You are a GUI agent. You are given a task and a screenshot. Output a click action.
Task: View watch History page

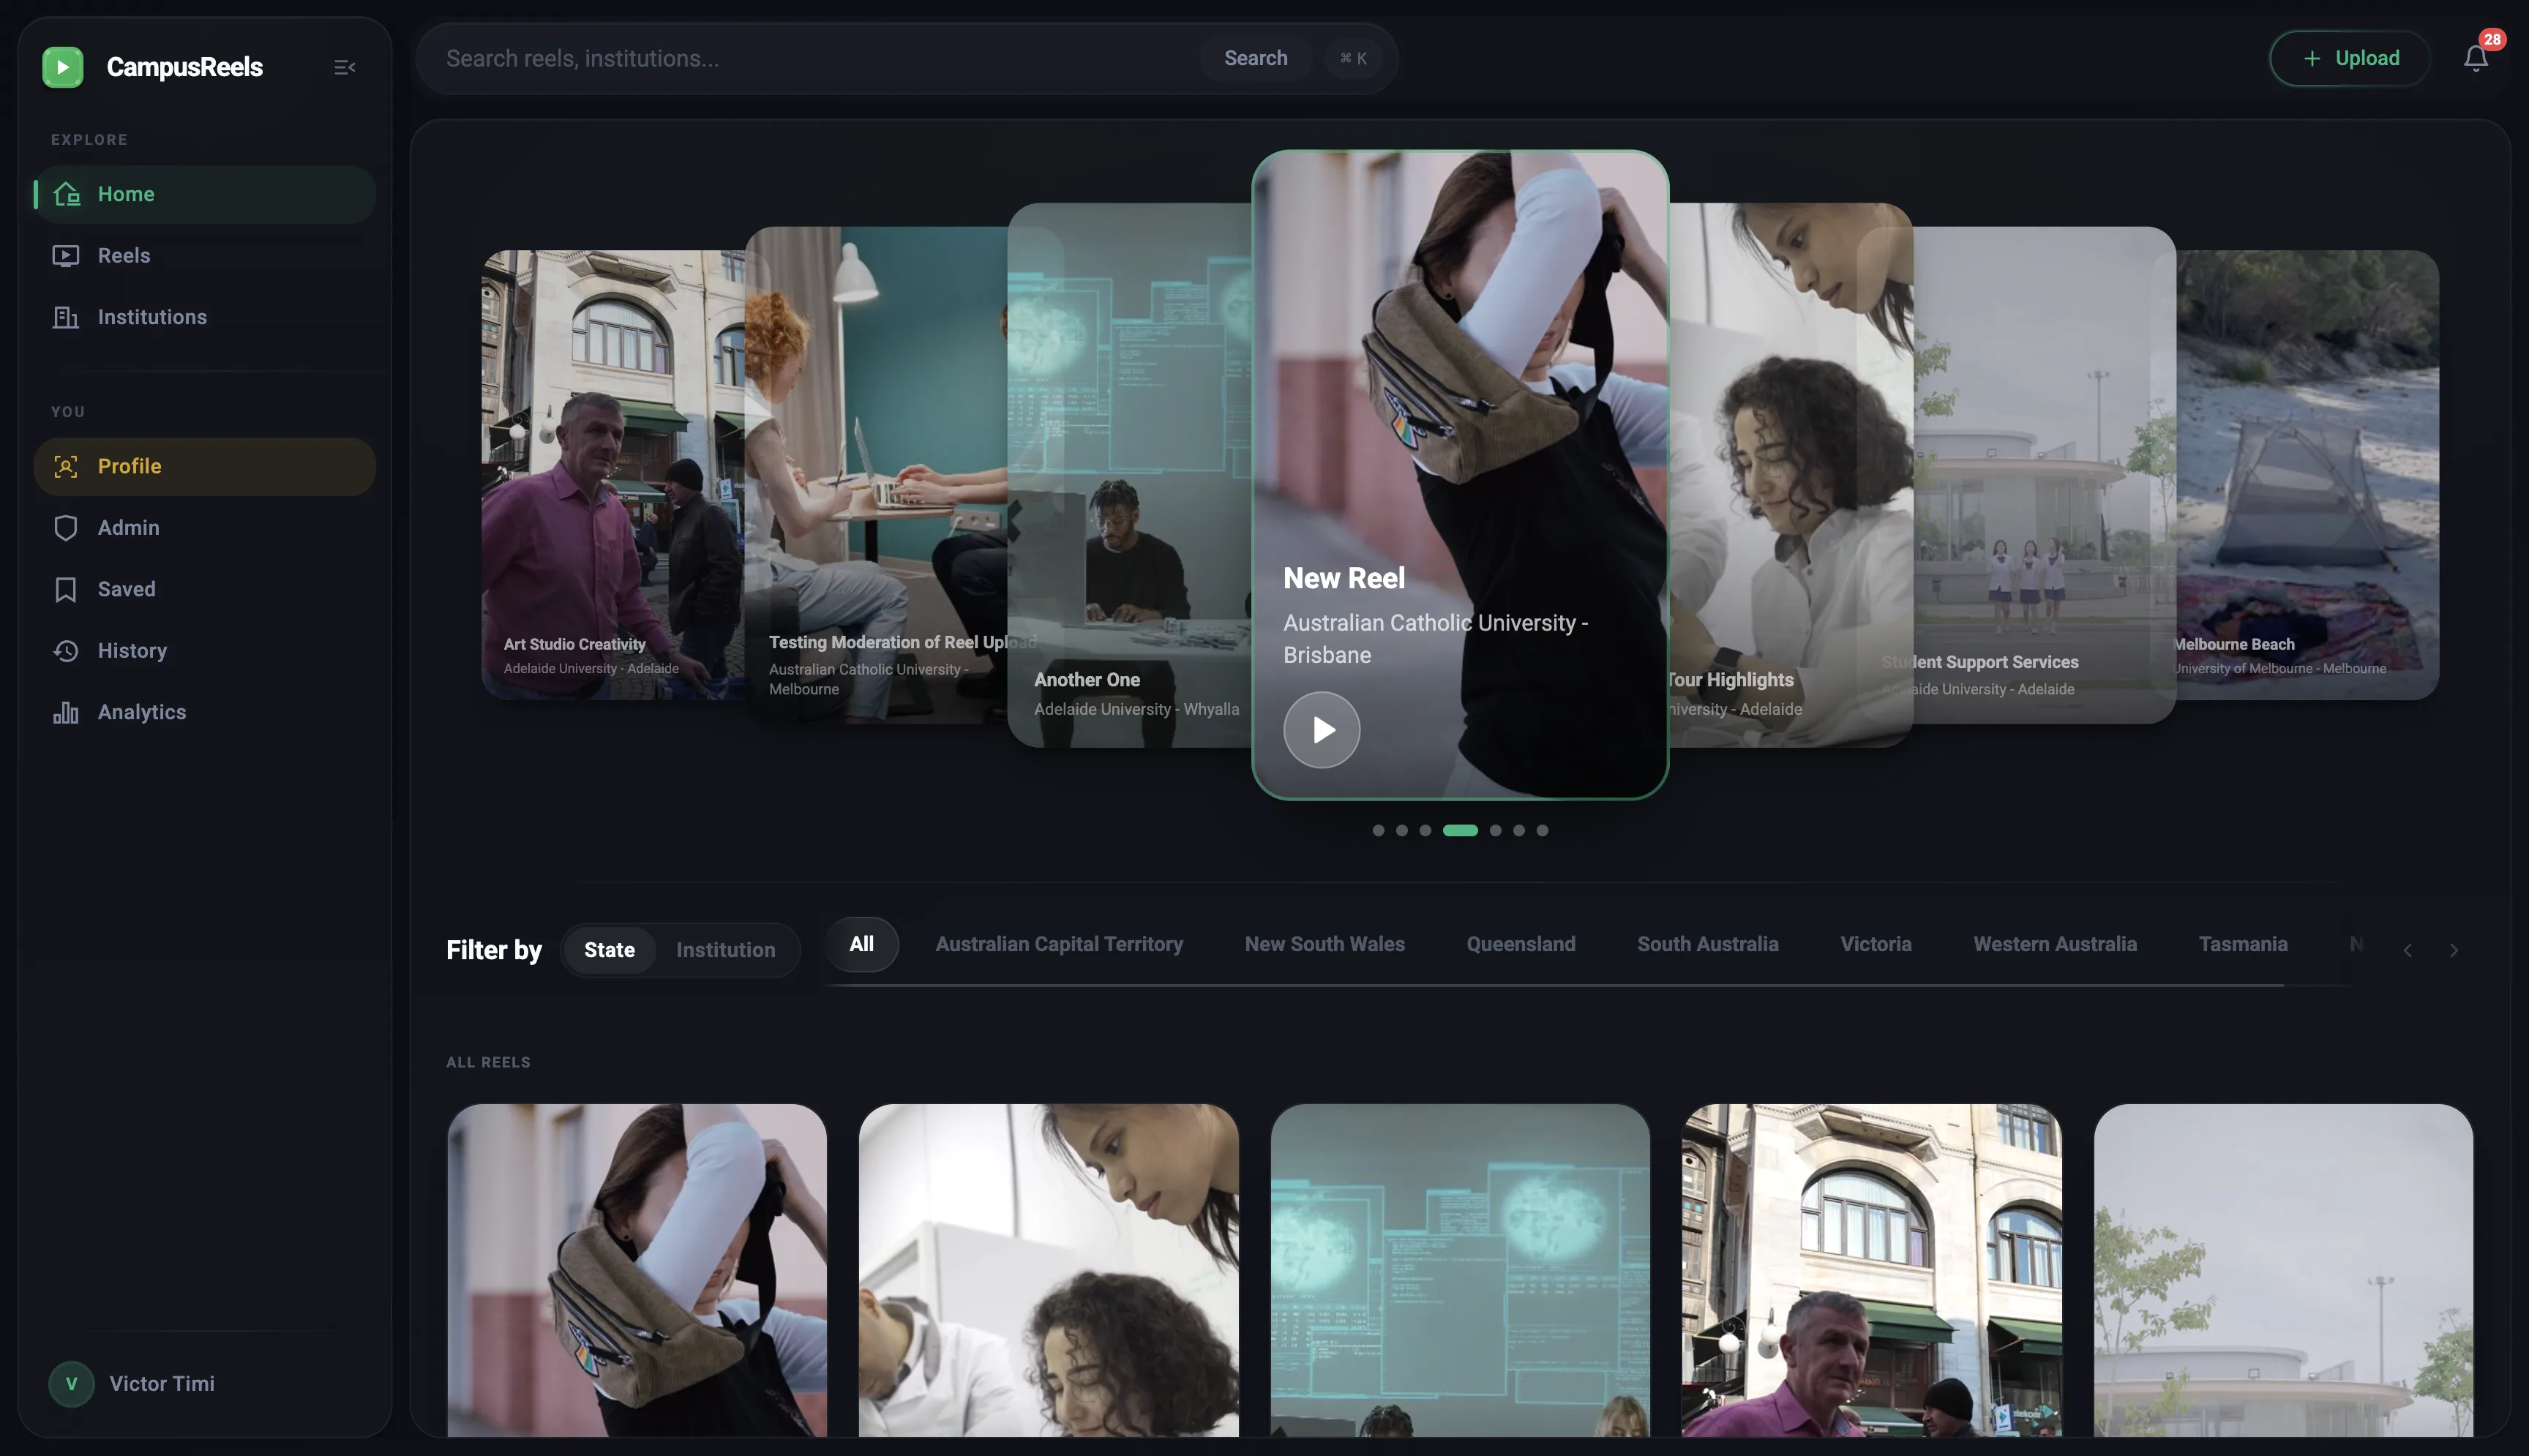coord(132,651)
